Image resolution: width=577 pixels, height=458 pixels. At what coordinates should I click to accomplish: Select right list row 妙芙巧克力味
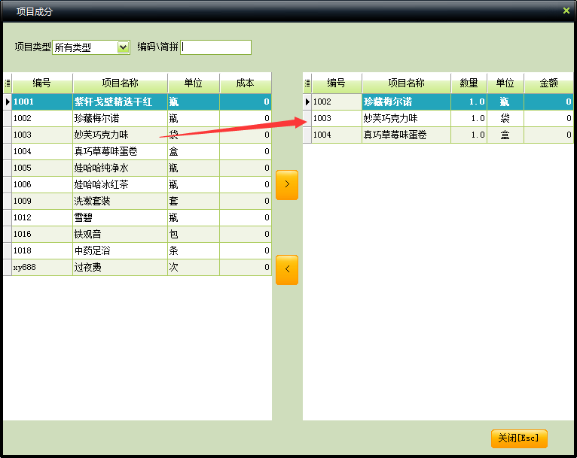pyautogui.click(x=438, y=118)
